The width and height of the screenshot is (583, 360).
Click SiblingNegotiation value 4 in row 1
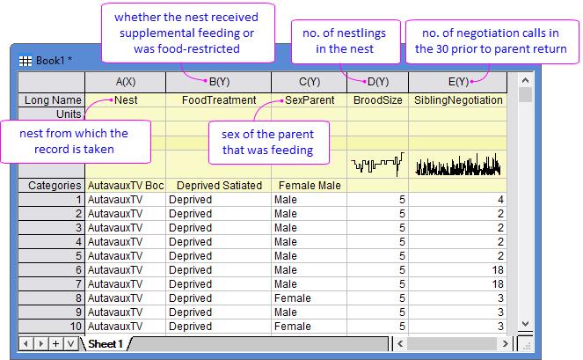(458, 200)
